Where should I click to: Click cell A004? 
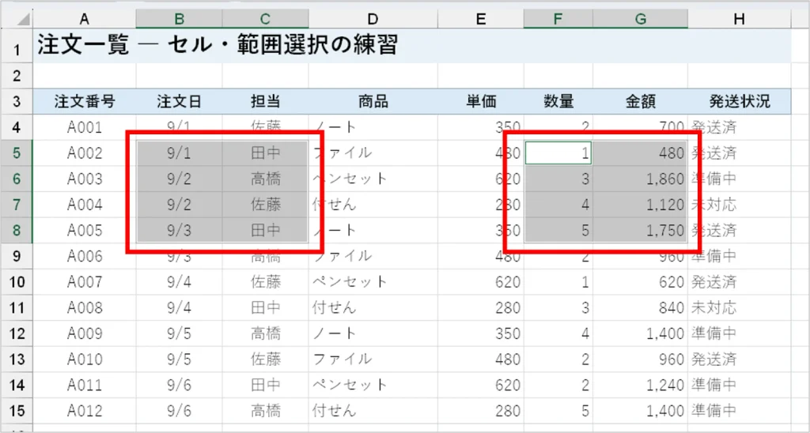coord(85,205)
